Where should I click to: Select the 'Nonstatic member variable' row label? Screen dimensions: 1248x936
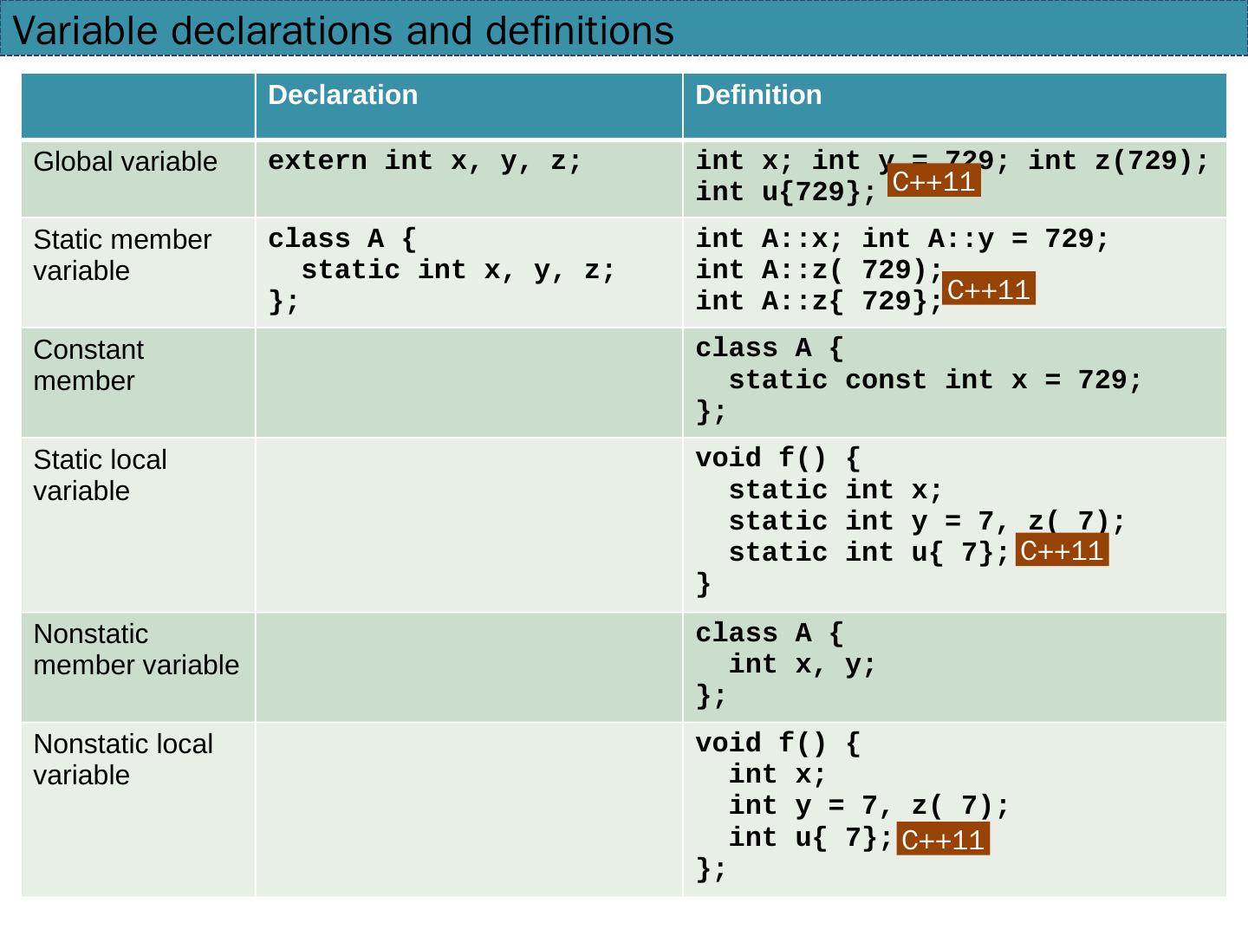click(136, 649)
